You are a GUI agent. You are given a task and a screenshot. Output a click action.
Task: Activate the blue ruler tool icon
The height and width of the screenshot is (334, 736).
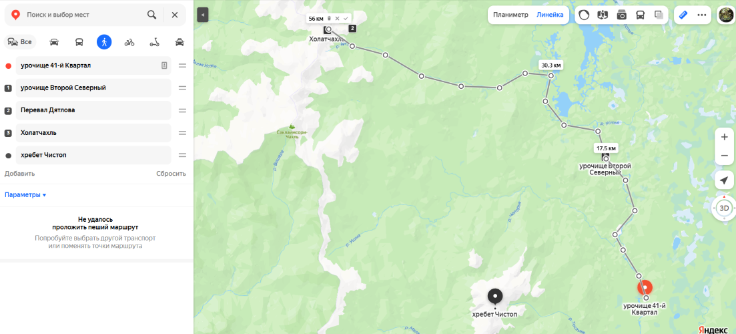point(683,15)
